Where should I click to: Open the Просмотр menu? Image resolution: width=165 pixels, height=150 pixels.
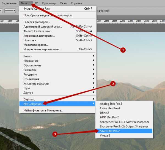[48, 3]
